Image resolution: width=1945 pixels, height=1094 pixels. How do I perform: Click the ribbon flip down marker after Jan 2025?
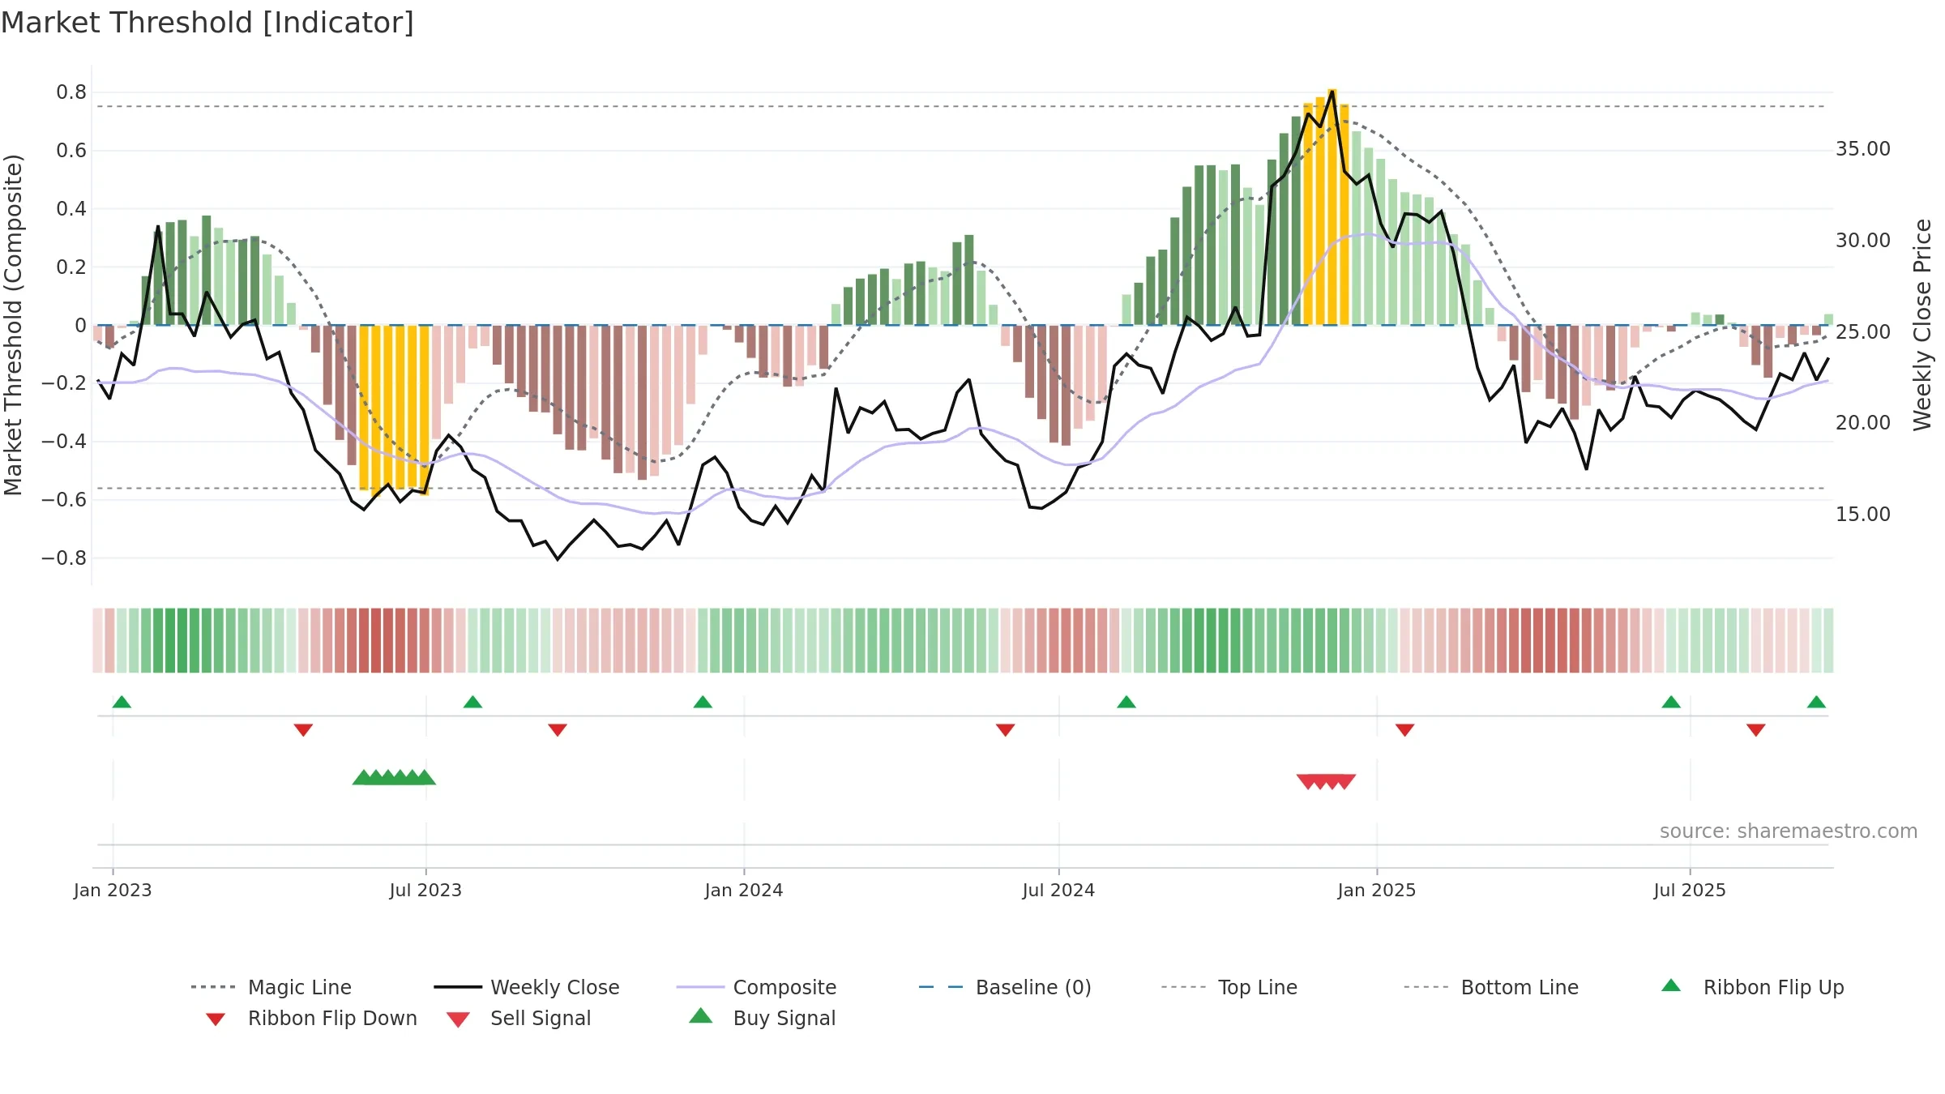click(x=1404, y=730)
